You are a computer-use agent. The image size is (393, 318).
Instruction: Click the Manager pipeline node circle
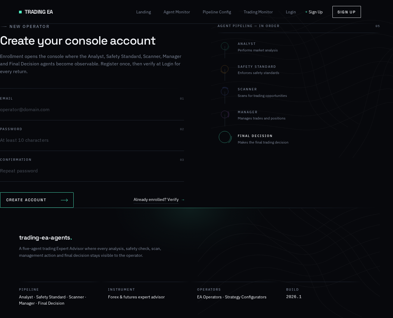point(225,114)
